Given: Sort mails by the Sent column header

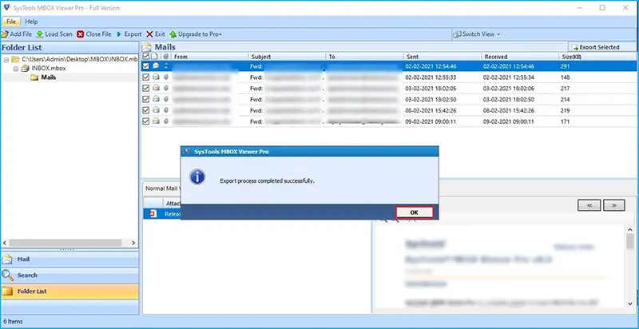Looking at the screenshot, I should (443, 57).
